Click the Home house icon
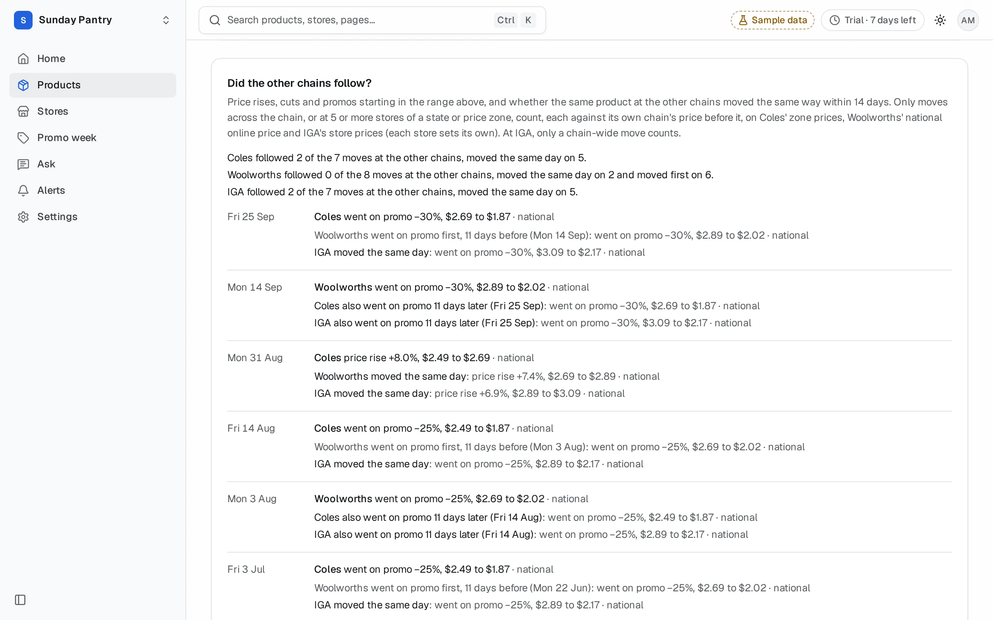993x620 pixels. [x=23, y=59]
